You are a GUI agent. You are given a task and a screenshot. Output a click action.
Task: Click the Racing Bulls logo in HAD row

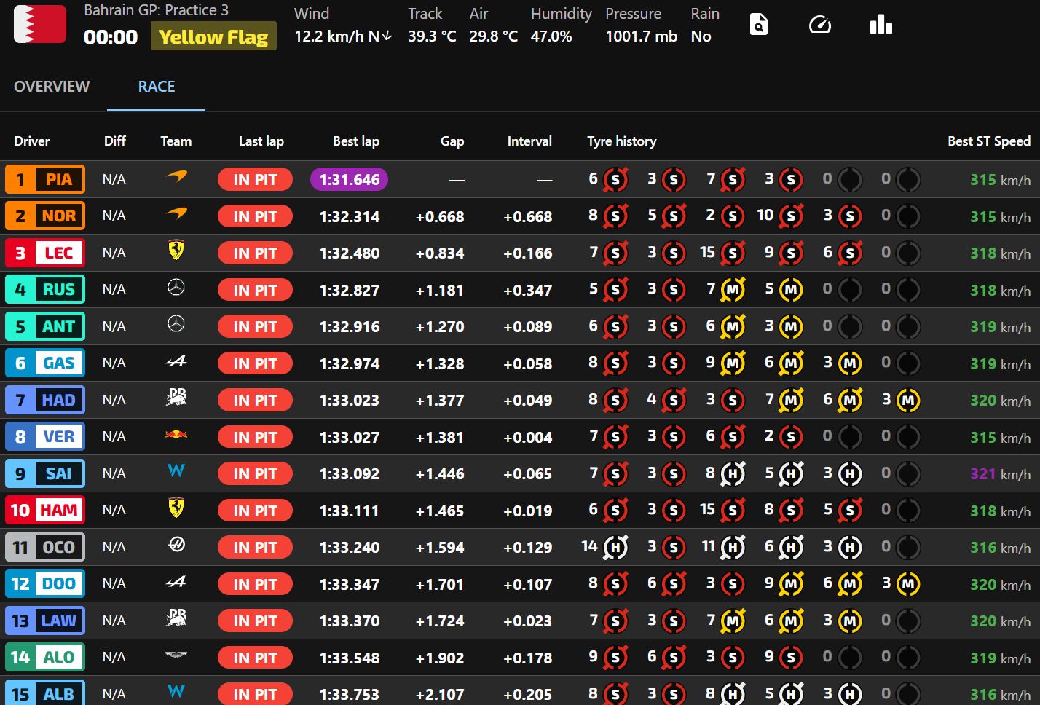coord(176,398)
